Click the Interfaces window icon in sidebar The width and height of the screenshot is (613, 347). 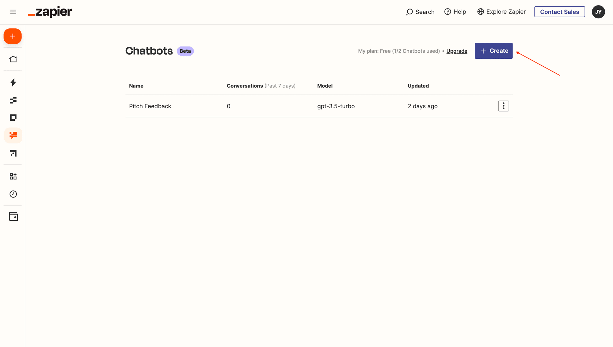tap(13, 118)
